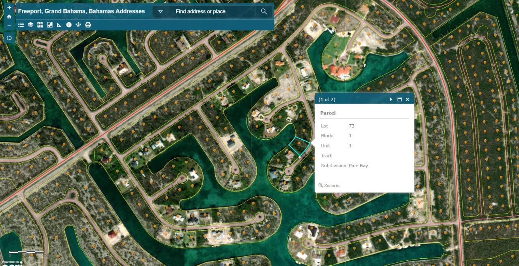Go to next feature in popup
This screenshot has width=519, height=266.
point(391,99)
